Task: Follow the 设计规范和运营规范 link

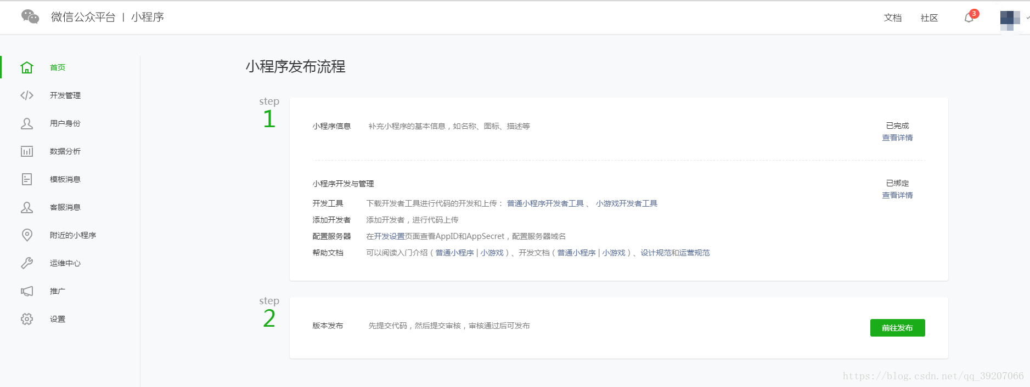Action: 675,253
